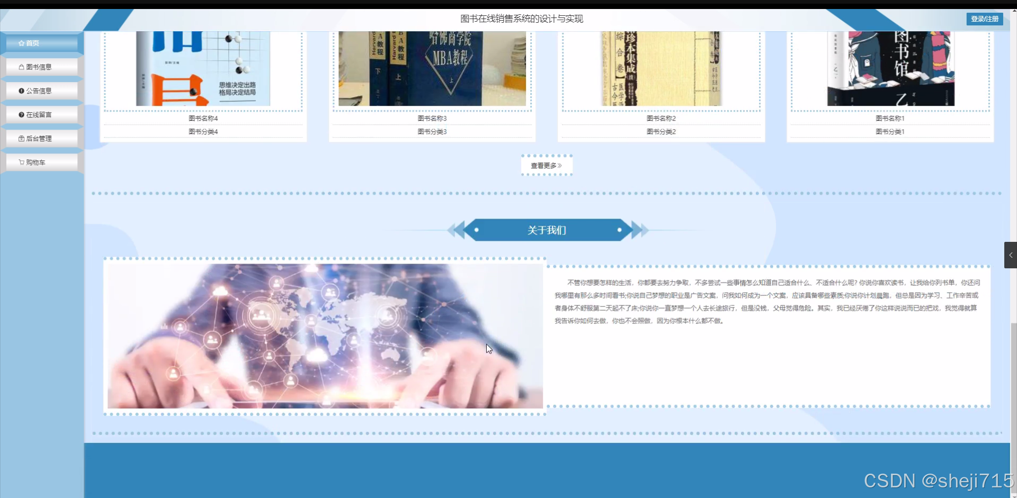Open the 图书名称1 book link
This screenshot has width=1017, height=498.
[x=889, y=118]
